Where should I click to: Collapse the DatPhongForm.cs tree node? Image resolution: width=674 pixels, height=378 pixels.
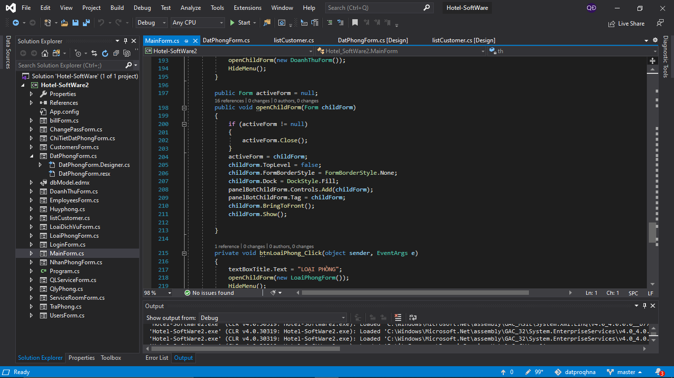[32, 156]
